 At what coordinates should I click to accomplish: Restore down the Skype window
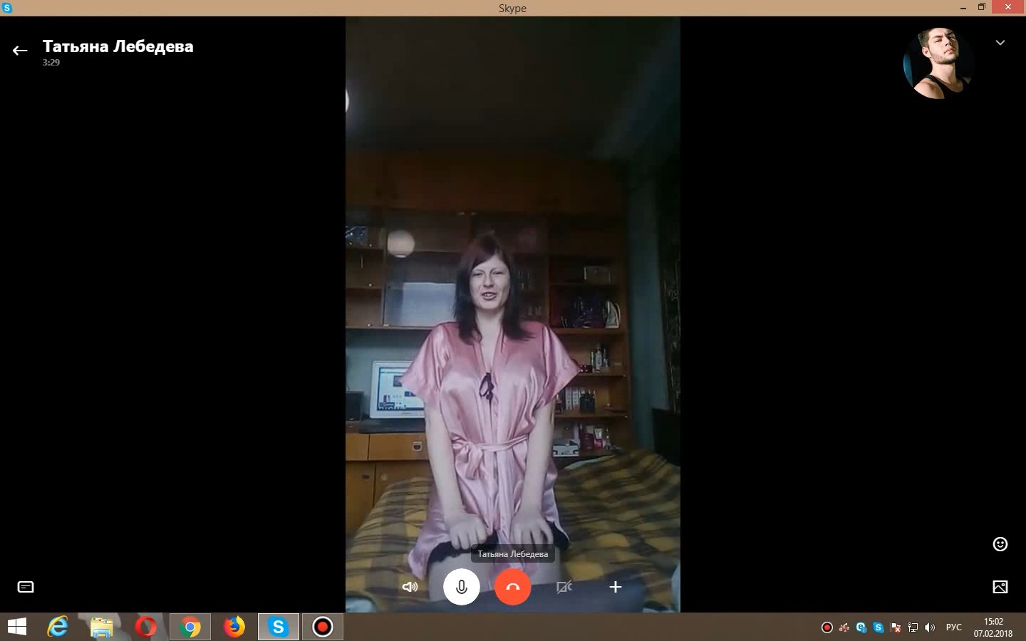coord(981,7)
